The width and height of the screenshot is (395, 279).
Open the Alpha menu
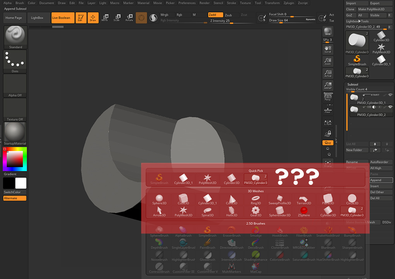(x=7, y=3)
